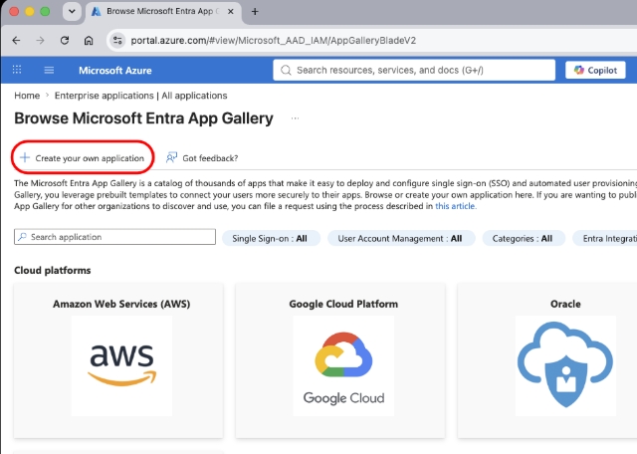Click Got feedback?
Image resolution: width=637 pixels, height=454 pixels.
pyautogui.click(x=202, y=157)
